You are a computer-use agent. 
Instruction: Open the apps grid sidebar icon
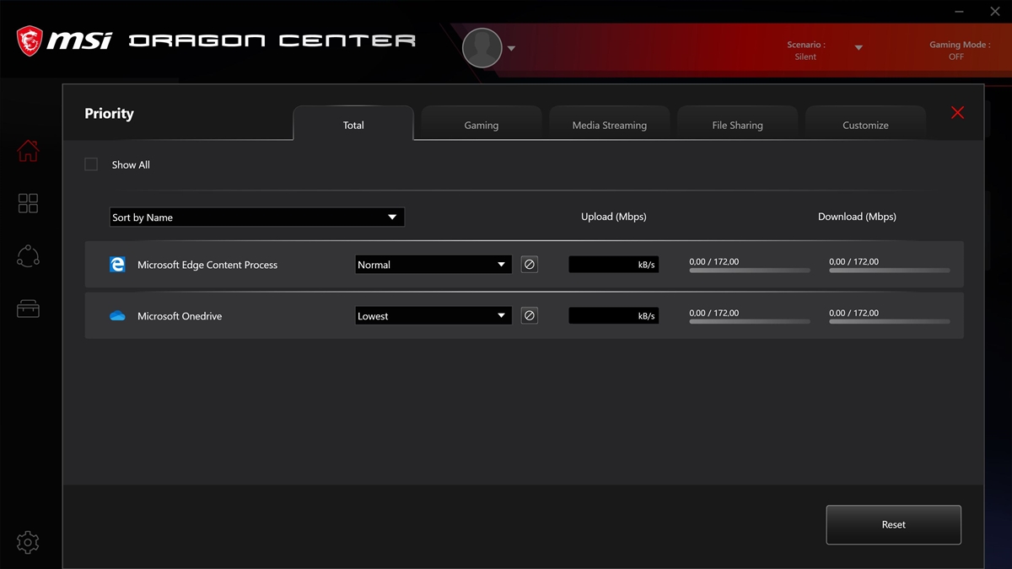(x=28, y=203)
